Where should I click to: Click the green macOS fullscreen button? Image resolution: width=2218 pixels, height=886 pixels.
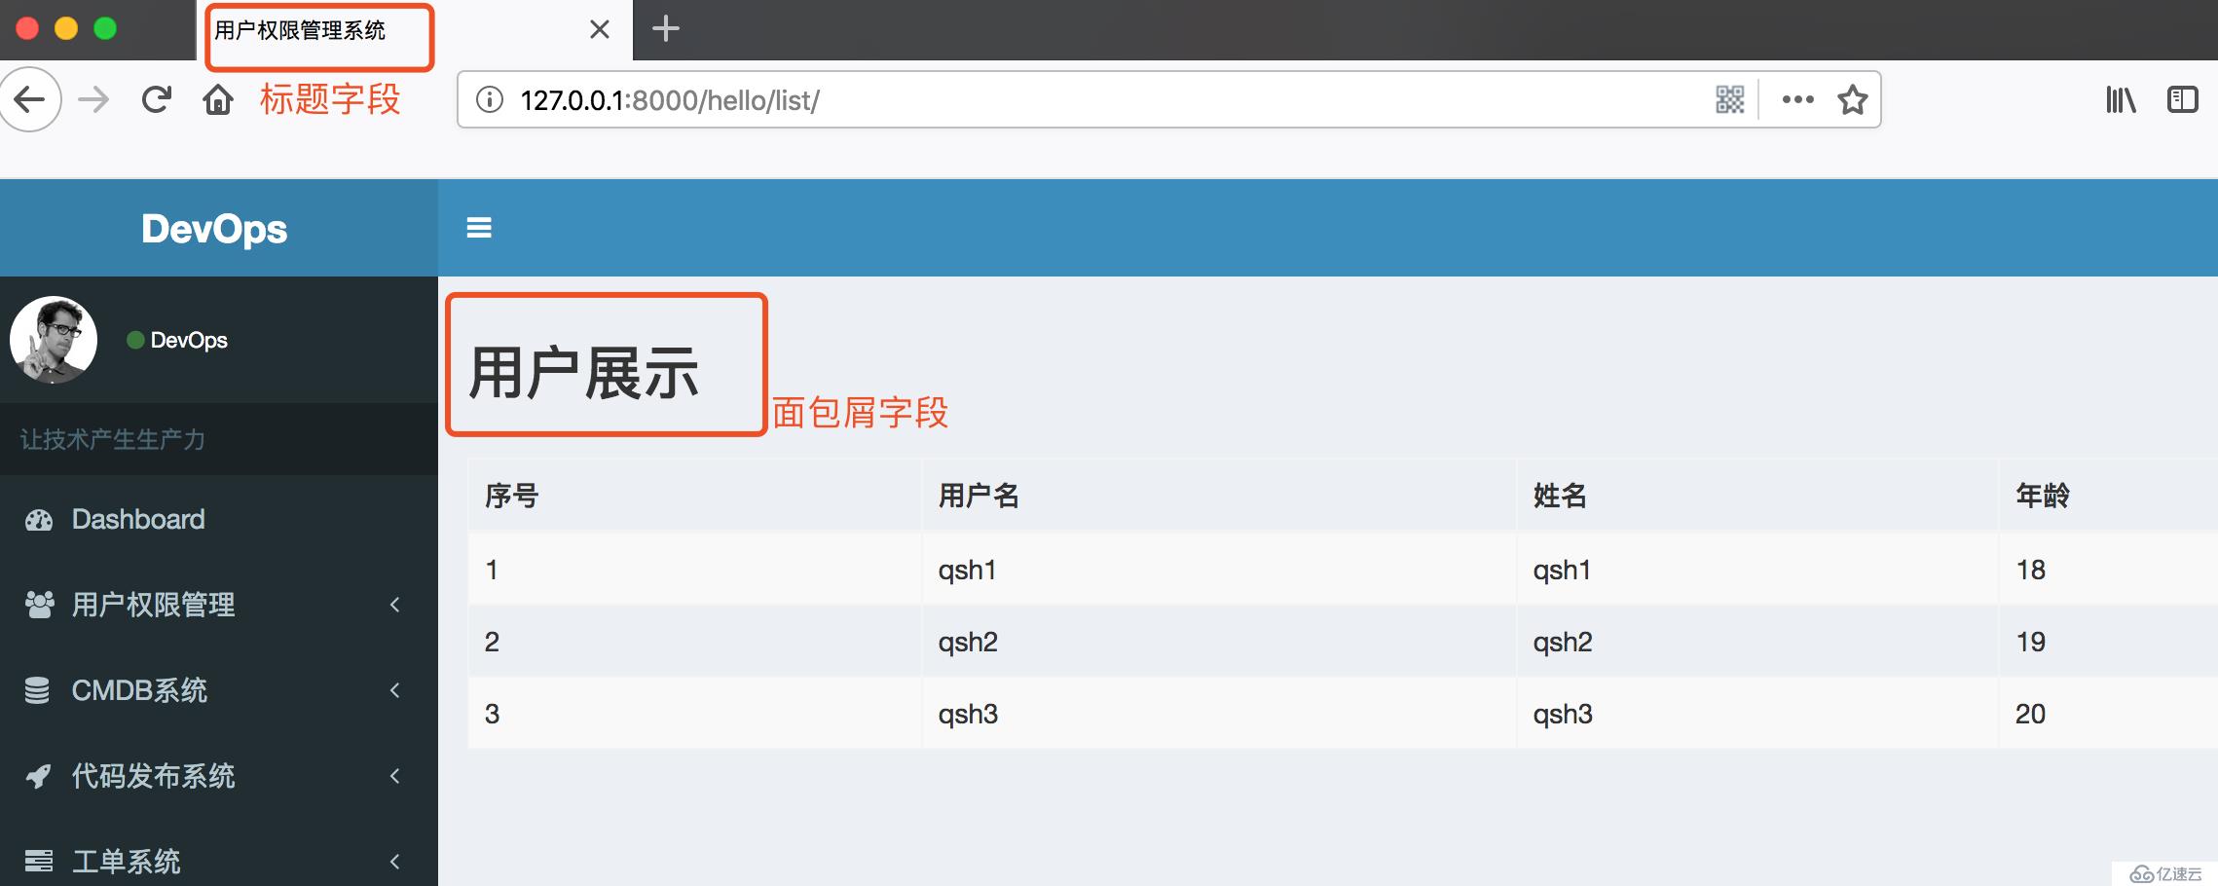point(105,28)
